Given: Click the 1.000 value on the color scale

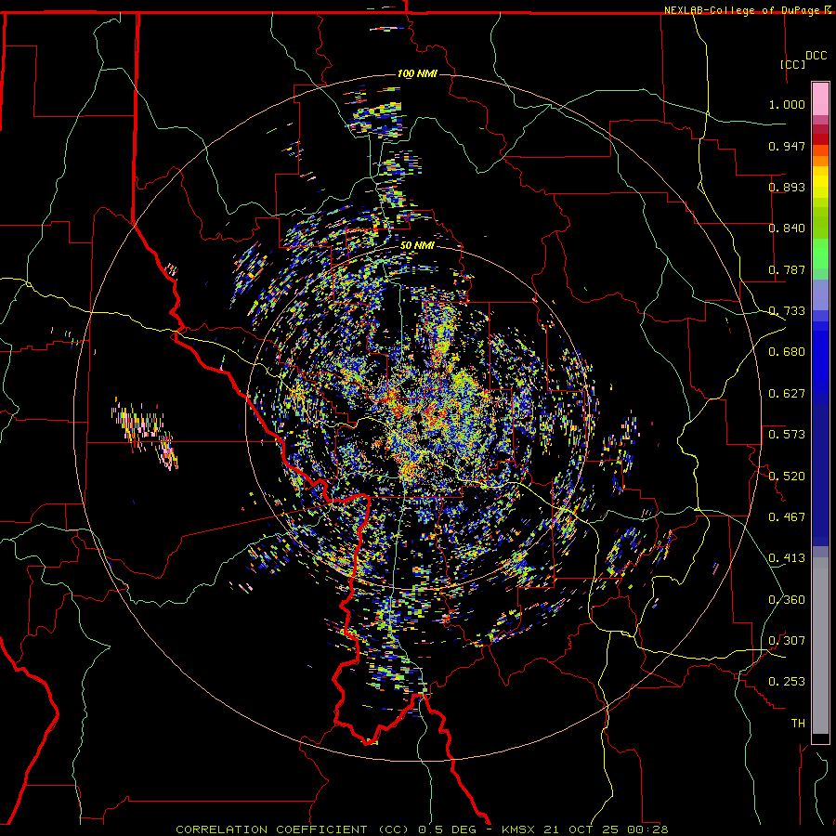Looking at the screenshot, I should click(787, 104).
